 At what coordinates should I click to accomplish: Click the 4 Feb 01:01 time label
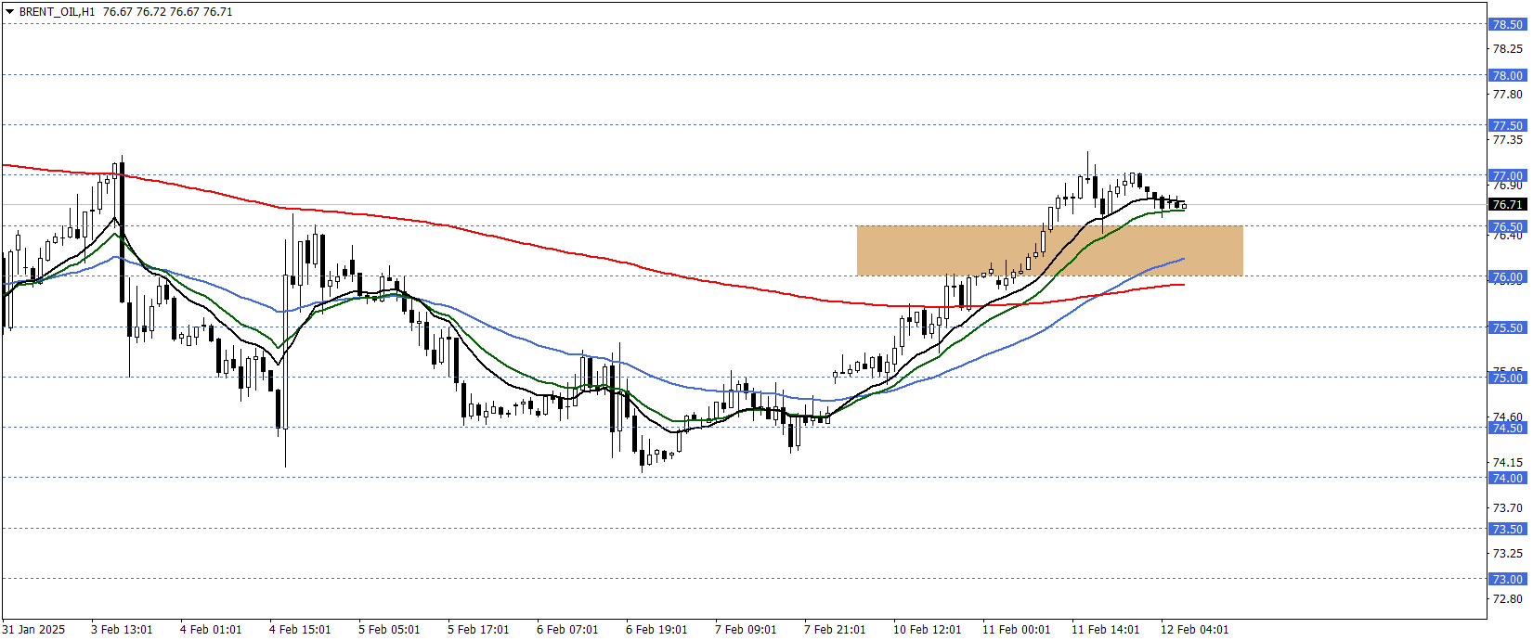(211, 629)
